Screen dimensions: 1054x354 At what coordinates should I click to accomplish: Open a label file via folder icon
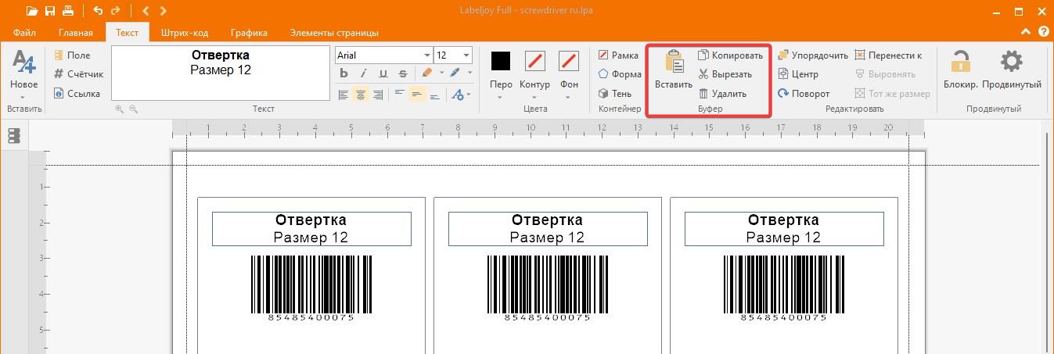click(x=32, y=11)
